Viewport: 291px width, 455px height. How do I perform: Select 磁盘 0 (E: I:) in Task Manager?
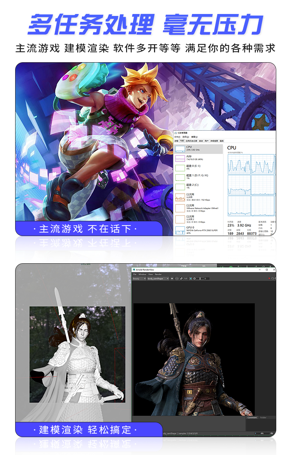[198, 168]
